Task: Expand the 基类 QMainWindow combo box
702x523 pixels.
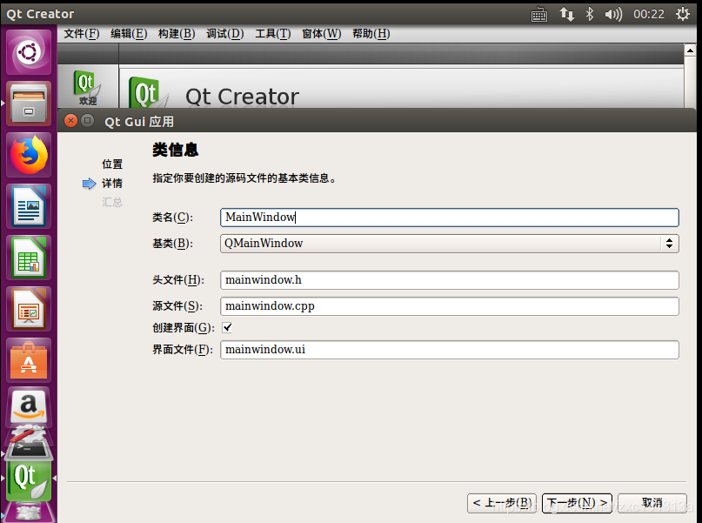Action: pyautogui.click(x=450, y=244)
